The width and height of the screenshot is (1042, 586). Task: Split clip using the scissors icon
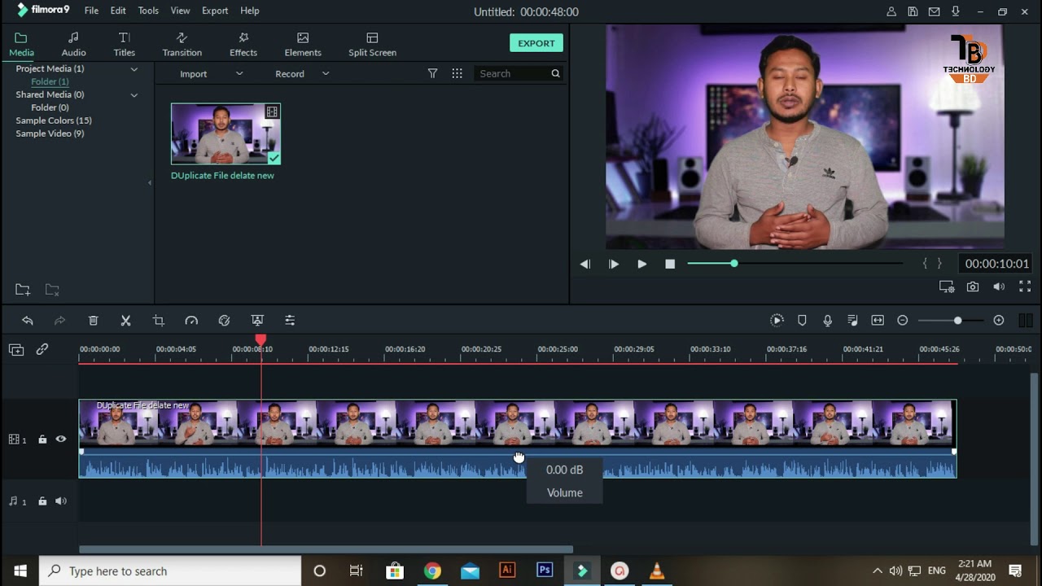126,321
